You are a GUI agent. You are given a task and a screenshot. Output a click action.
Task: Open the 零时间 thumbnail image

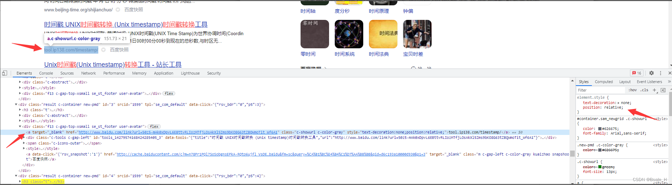(315, 34)
